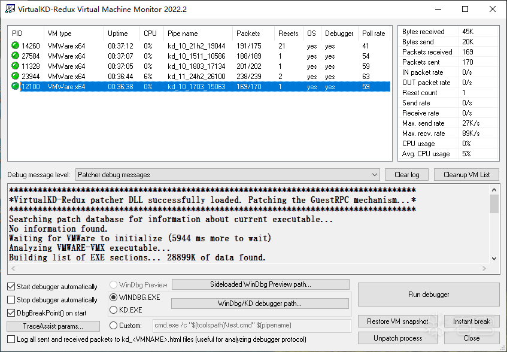This screenshot has height=352, width=507.
Task: Click the Bytes received value 45K
Action: (x=467, y=31)
